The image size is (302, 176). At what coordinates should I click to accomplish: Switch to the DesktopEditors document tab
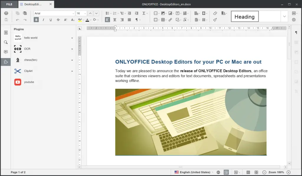32,4
